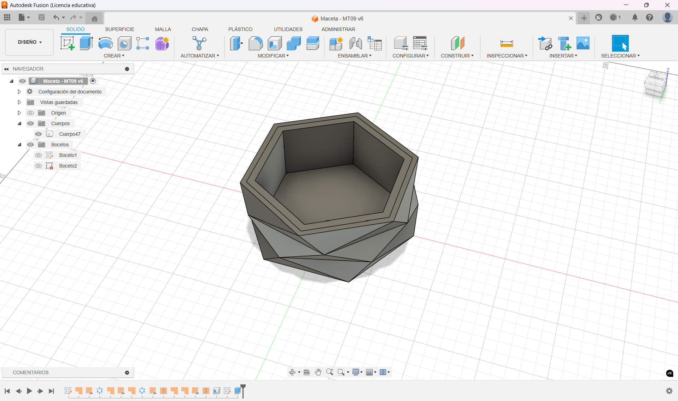Click the Insert Derive icon

point(545,43)
